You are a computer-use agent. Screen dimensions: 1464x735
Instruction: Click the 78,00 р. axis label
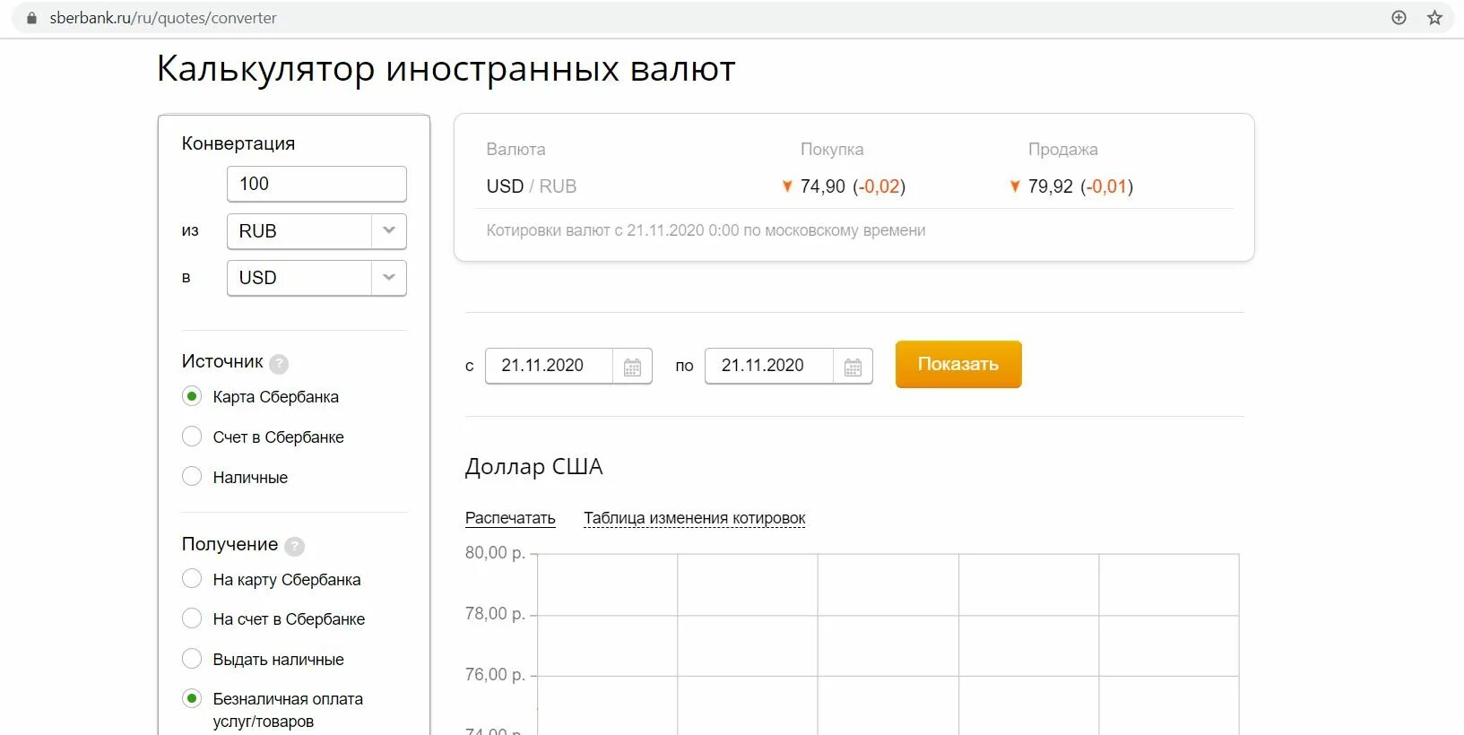pos(495,614)
